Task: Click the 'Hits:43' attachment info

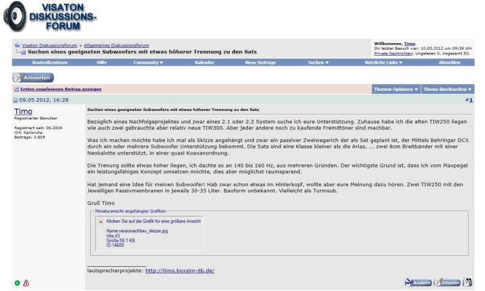Action: pos(113,236)
